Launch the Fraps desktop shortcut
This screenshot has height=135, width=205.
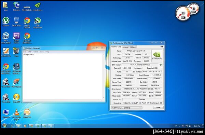[x=16, y=52]
